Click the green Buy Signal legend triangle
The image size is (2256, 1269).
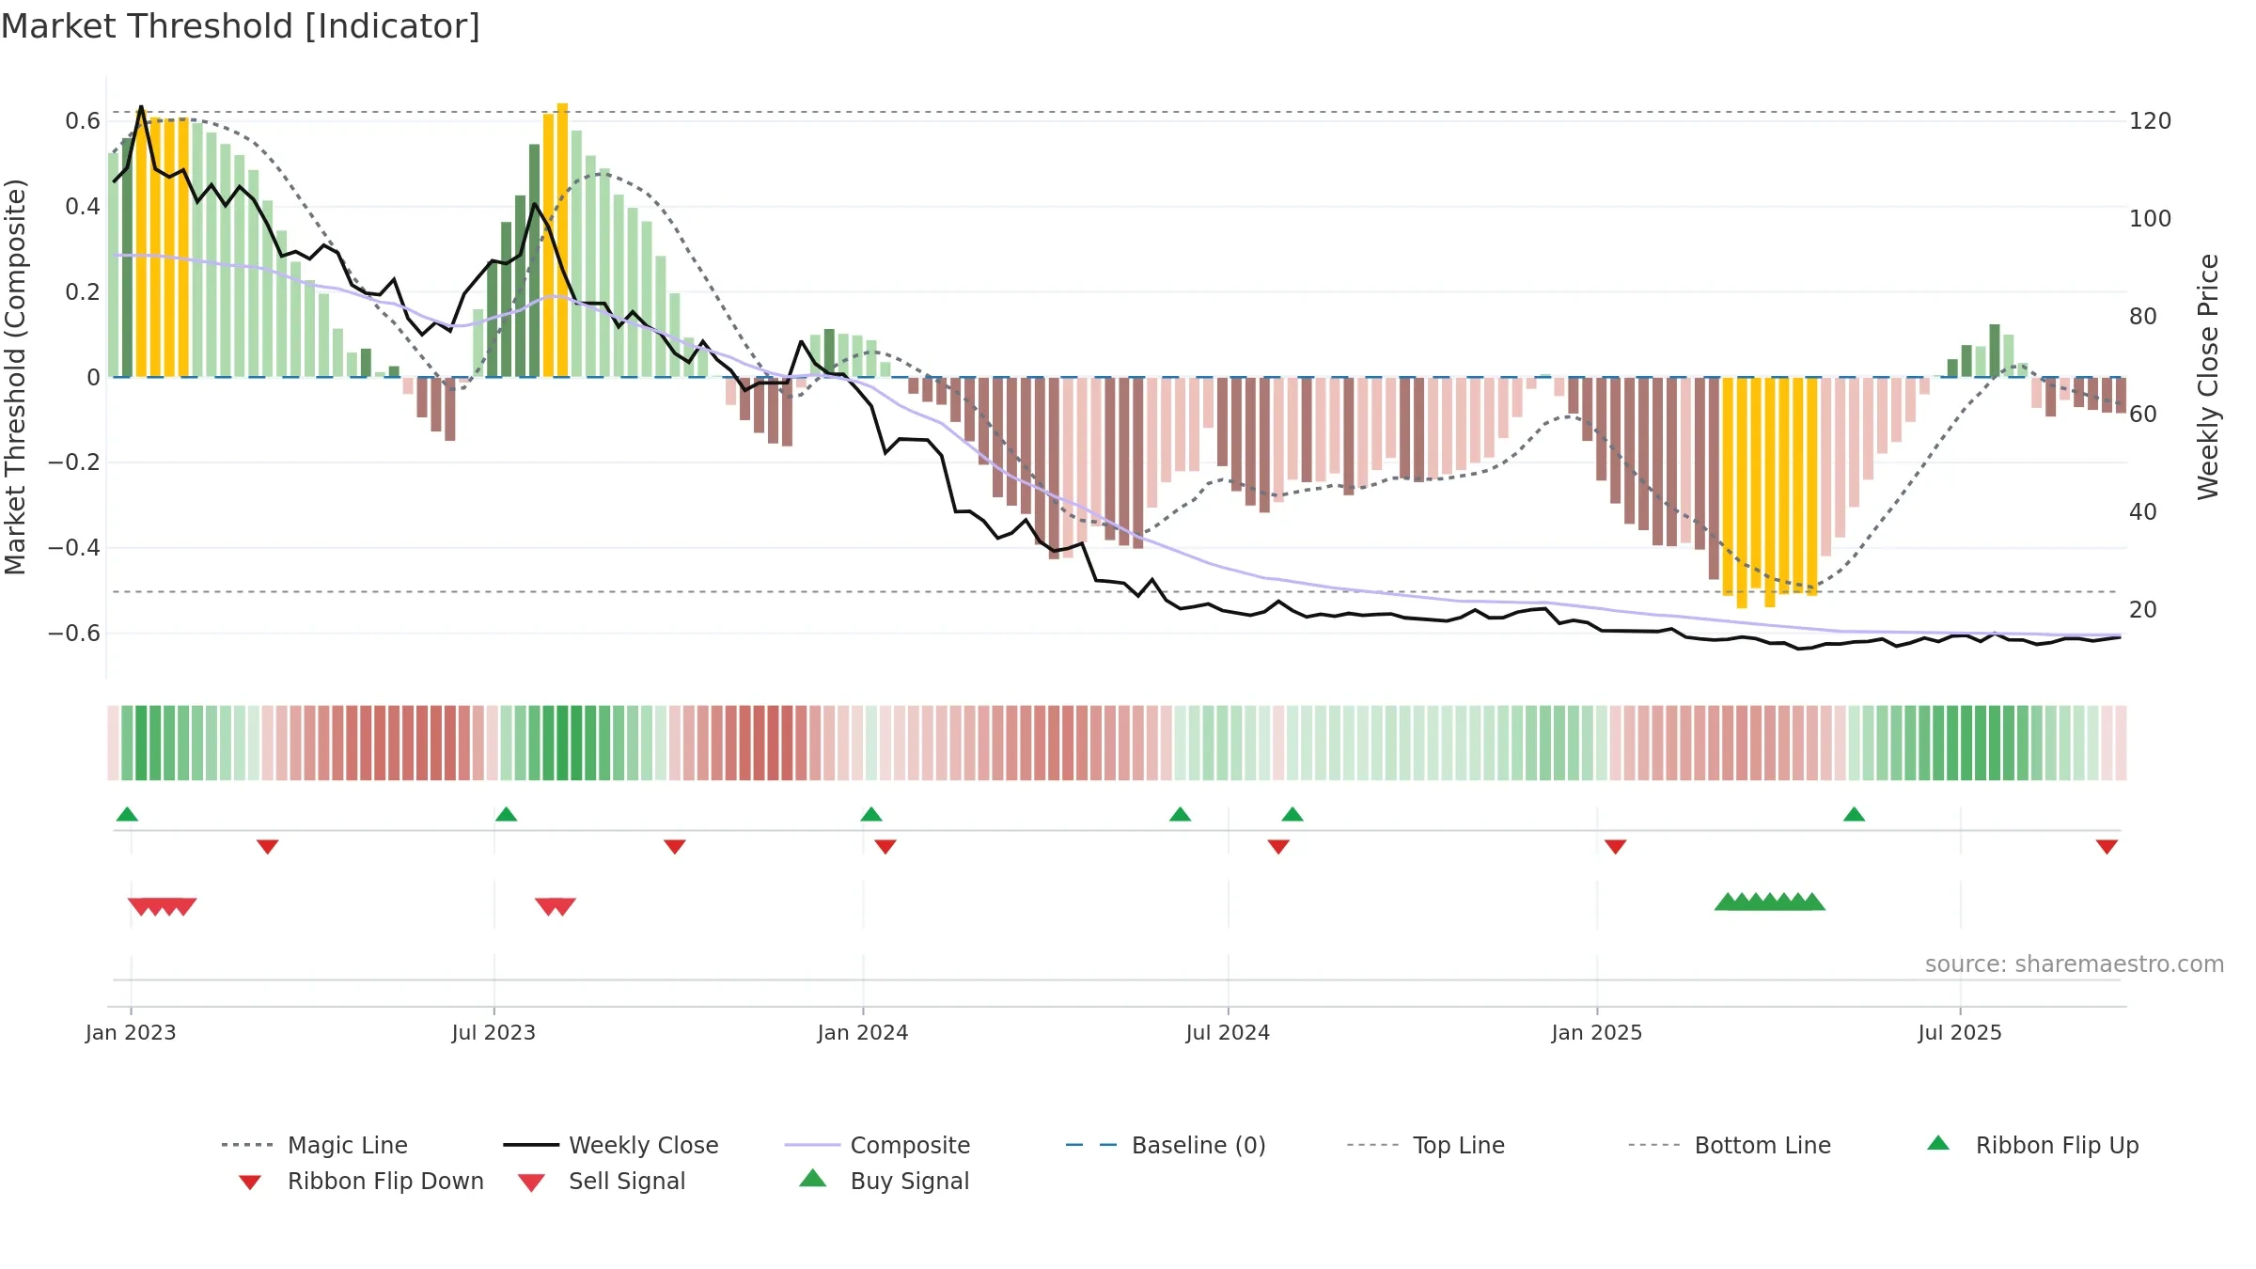pyautogui.click(x=813, y=1178)
